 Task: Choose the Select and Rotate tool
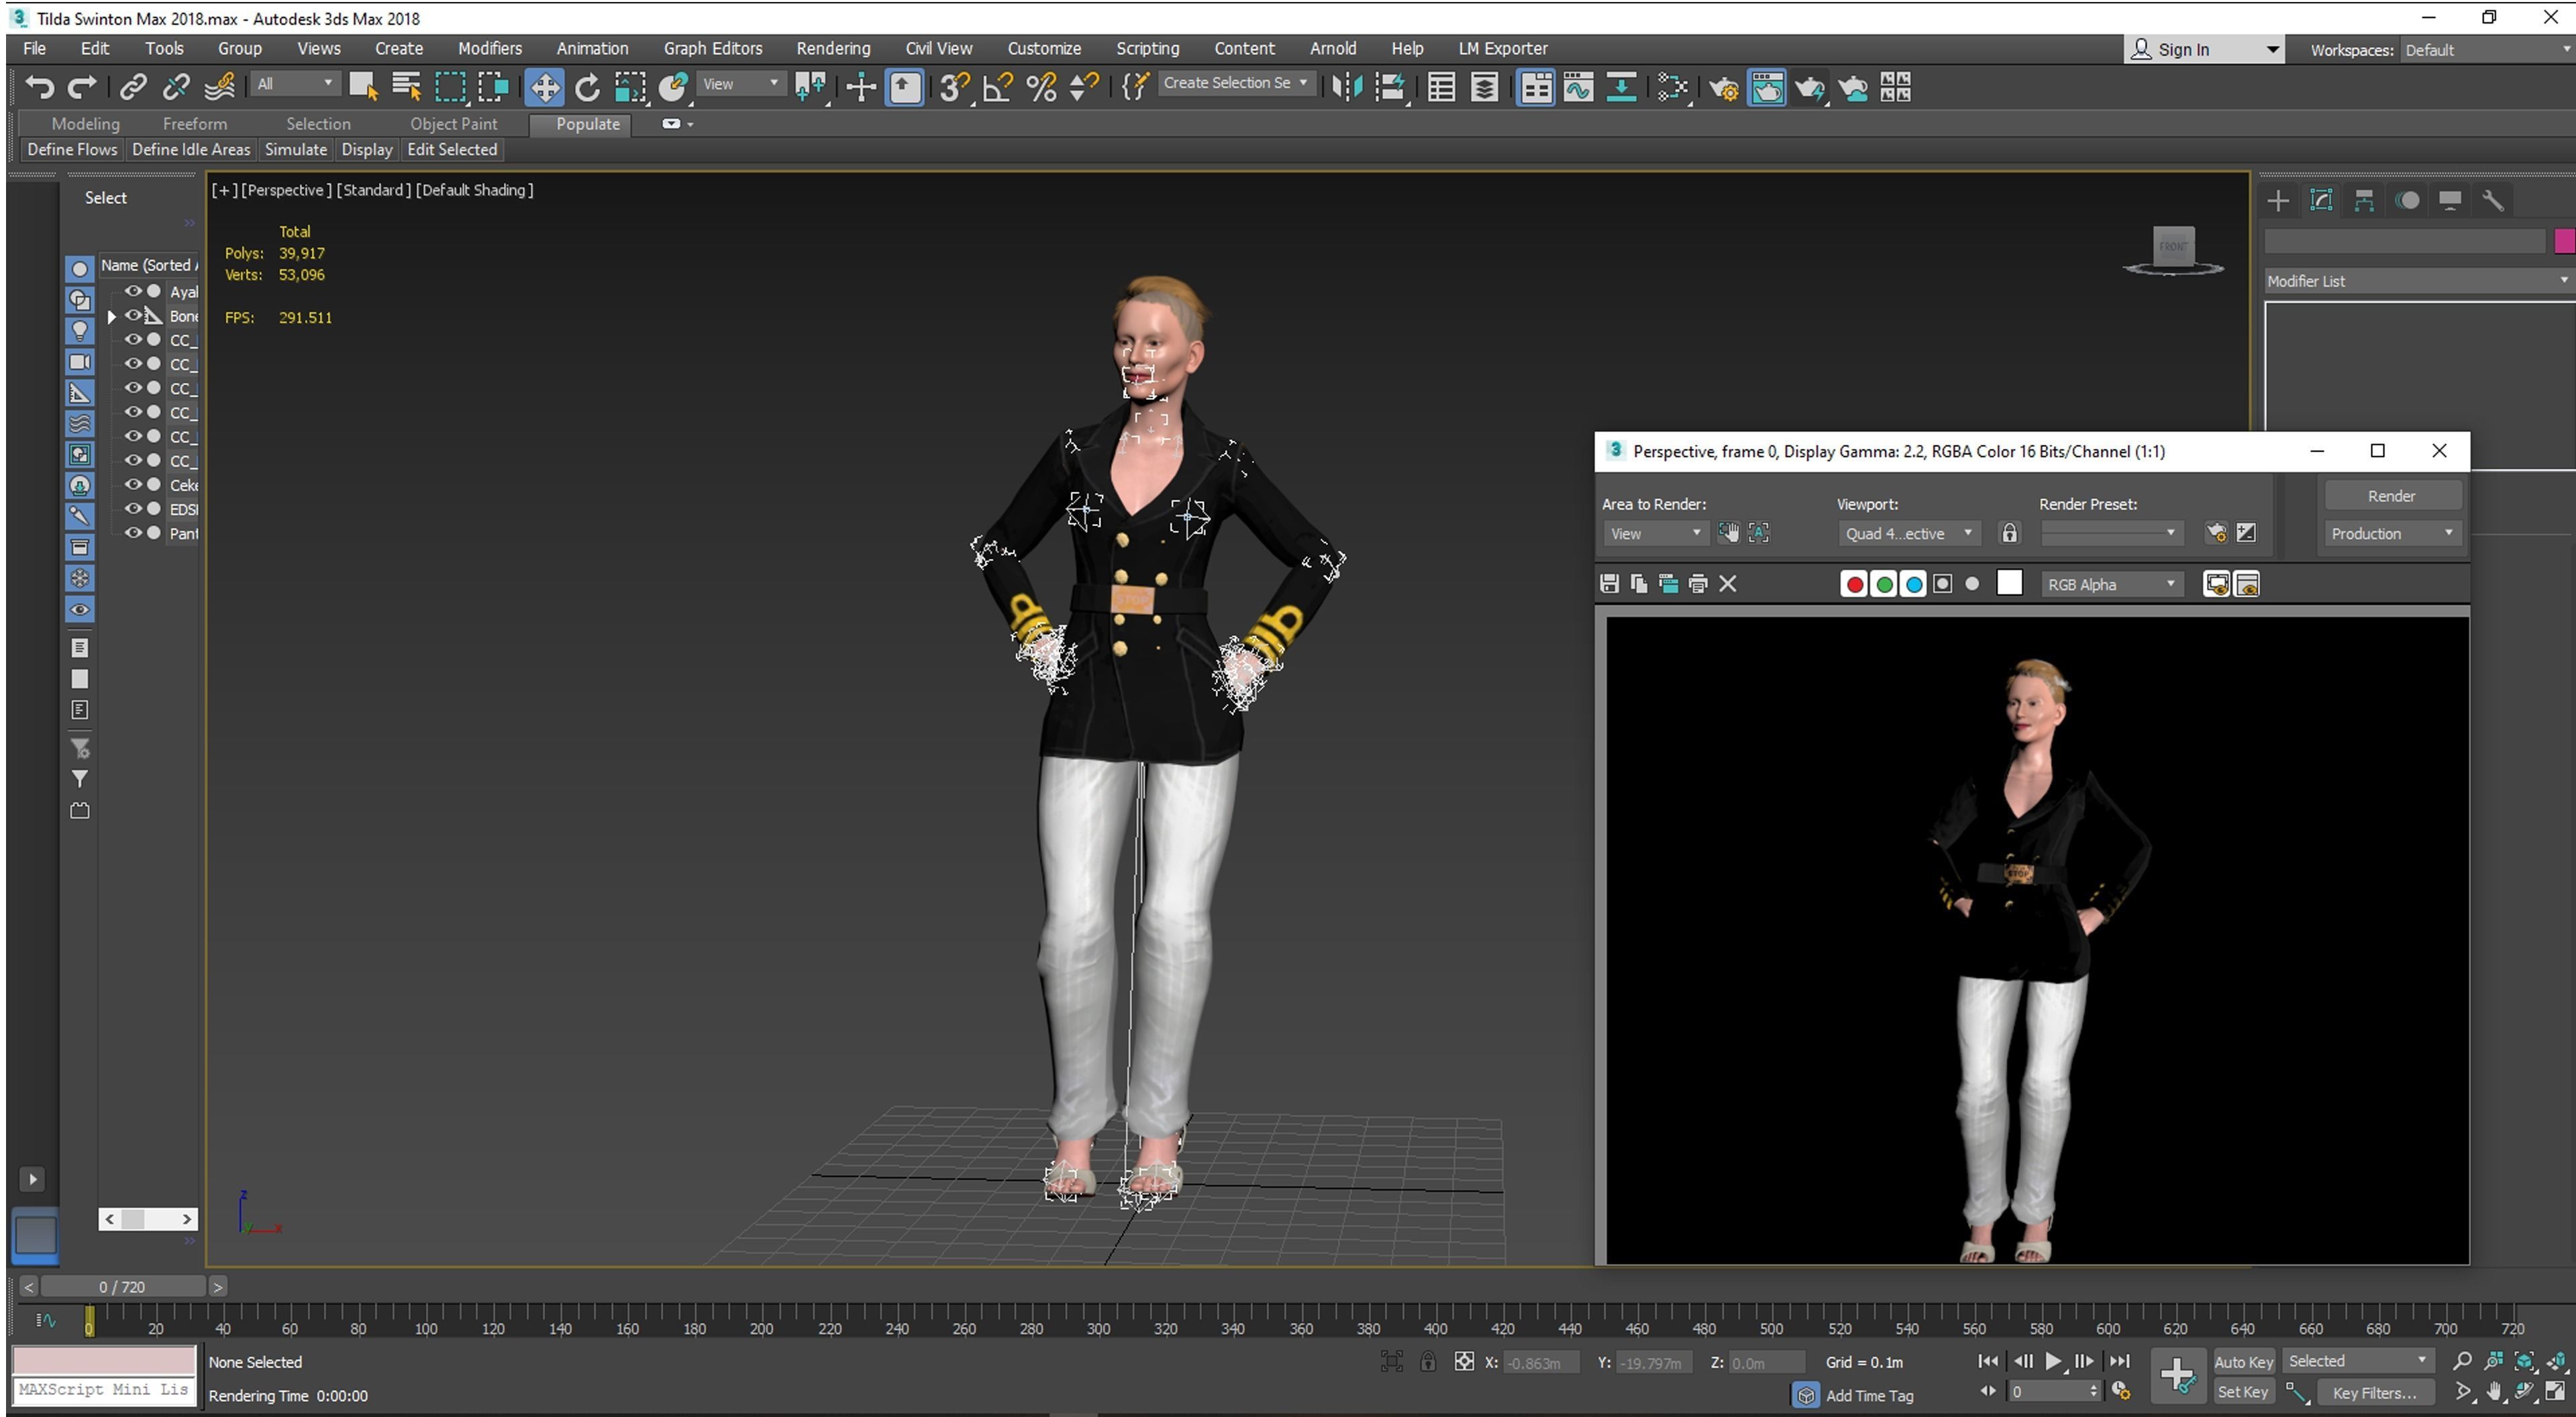pyautogui.click(x=588, y=87)
